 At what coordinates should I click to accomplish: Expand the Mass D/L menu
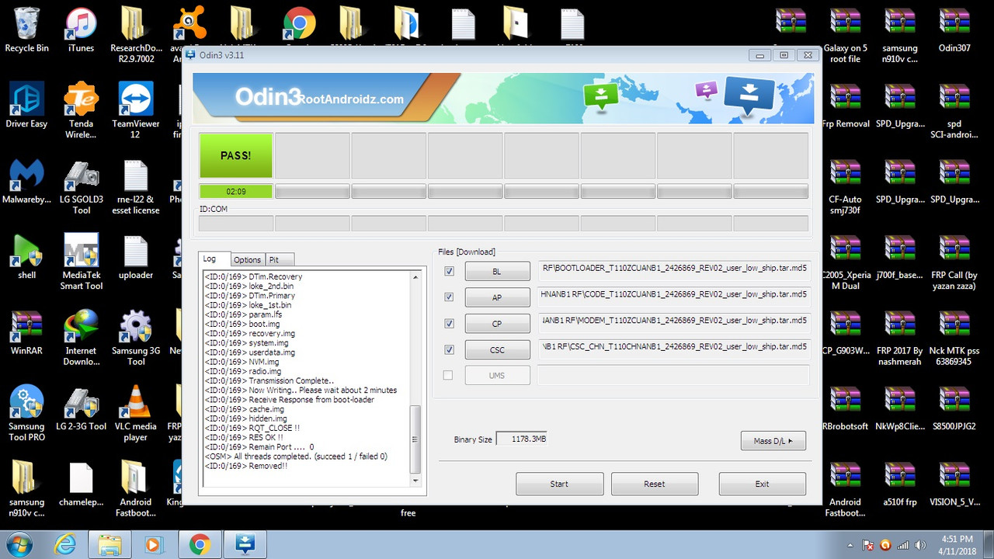point(773,441)
